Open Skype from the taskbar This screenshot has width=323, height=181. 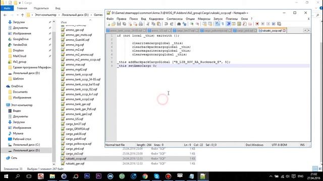tap(156, 176)
